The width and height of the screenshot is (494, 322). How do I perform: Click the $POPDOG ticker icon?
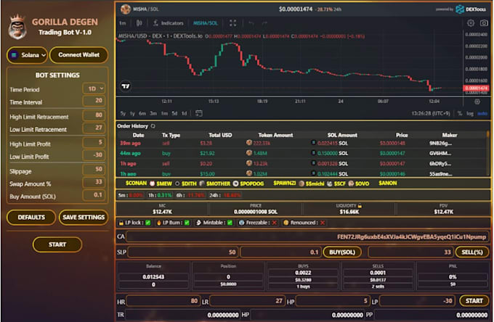coord(235,183)
